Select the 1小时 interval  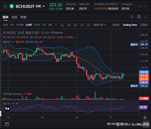click(29, 25)
